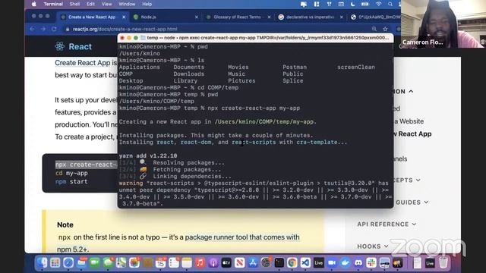Image resolution: width=486 pixels, height=273 pixels.
Task: Open Wi-Fi status in menu bar
Action: [x=378, y=4]
